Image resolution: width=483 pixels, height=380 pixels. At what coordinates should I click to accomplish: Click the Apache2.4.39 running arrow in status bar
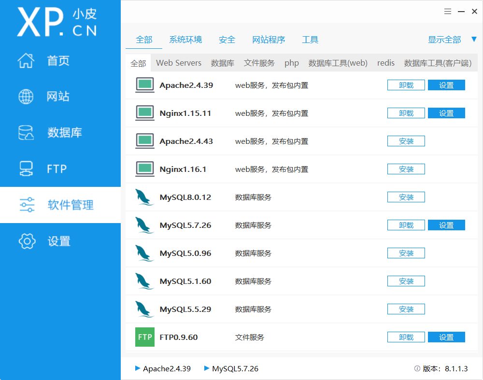[x=138, y=368]
